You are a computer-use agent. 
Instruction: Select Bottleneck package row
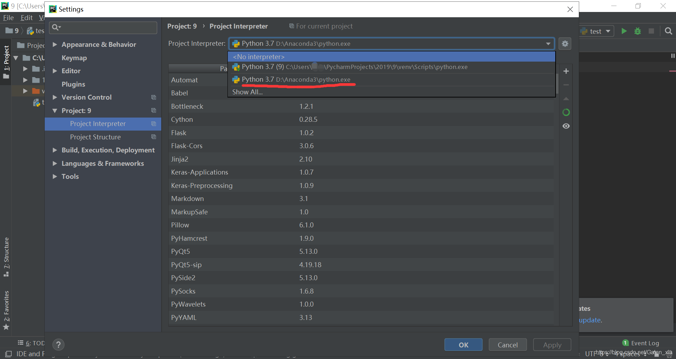coord(361,106)
